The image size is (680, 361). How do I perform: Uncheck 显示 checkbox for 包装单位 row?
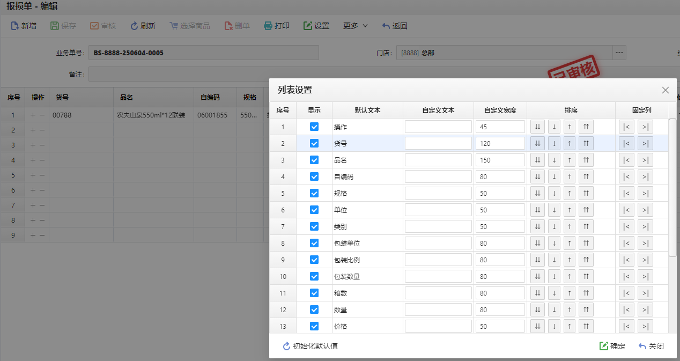[314, 244]
